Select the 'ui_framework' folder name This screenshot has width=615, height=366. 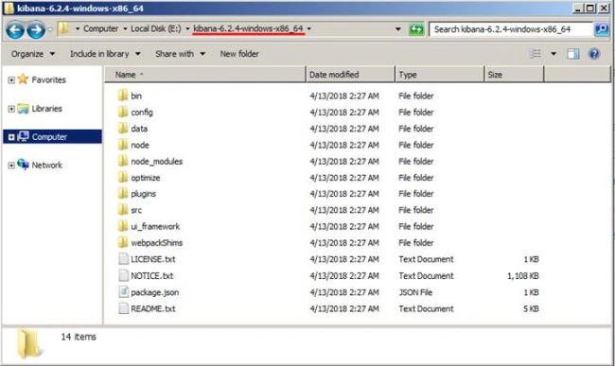155,226
